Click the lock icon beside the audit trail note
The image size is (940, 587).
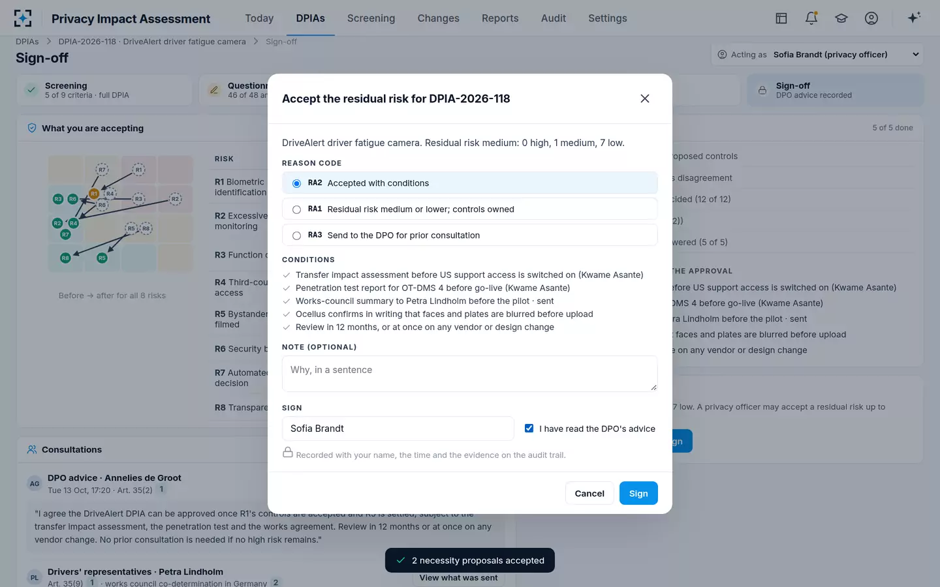click(287, 453)
